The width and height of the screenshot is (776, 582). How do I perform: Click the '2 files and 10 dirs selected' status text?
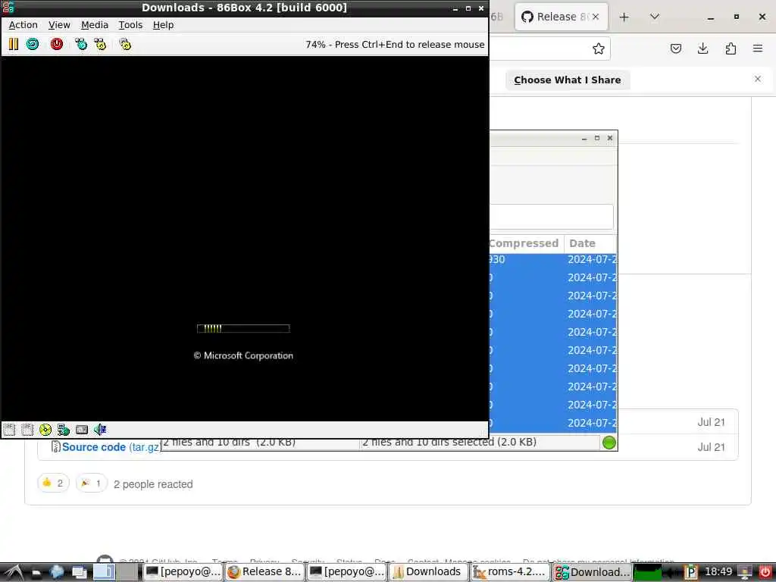[449, 442]
